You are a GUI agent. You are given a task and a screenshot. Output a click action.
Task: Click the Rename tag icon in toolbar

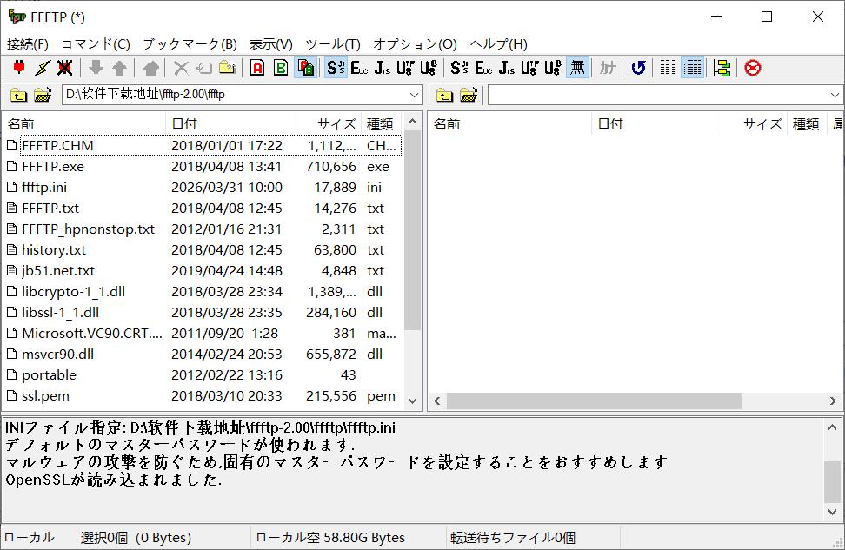point(204,68)
